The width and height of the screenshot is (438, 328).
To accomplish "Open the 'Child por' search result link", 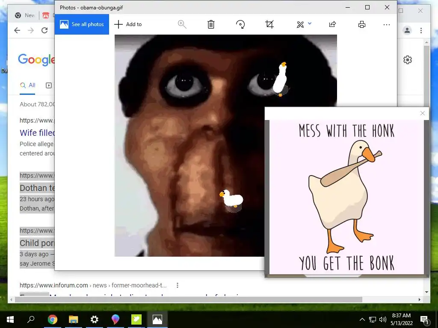I will 37,243.
